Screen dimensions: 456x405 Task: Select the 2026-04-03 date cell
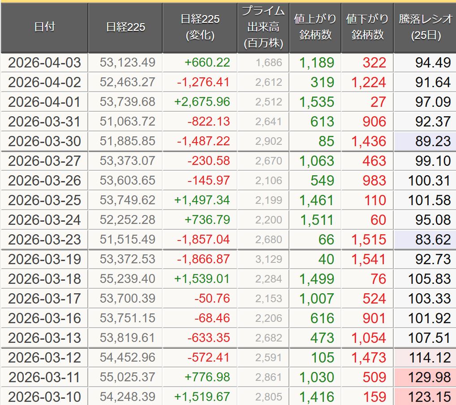tap(44, 63)
